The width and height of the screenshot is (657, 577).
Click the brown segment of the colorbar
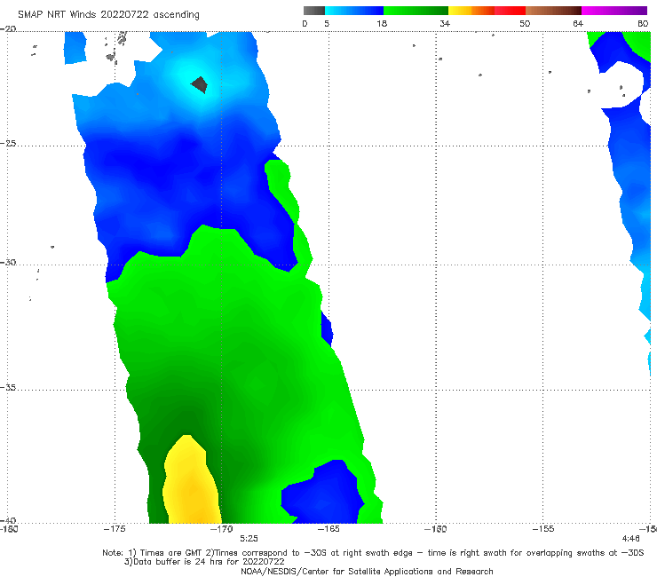coord(553,11)
